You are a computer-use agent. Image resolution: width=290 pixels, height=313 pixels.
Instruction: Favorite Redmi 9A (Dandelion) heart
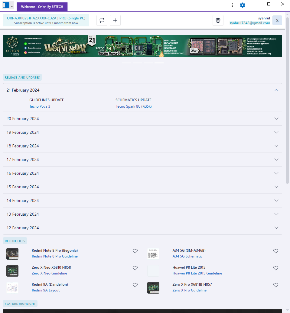coord(135,285)
